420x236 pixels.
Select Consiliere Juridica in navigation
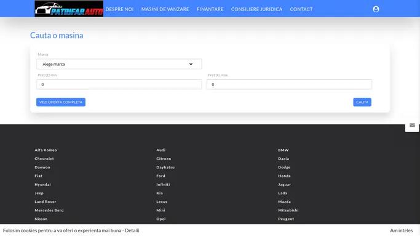click(x=256, y=9)
